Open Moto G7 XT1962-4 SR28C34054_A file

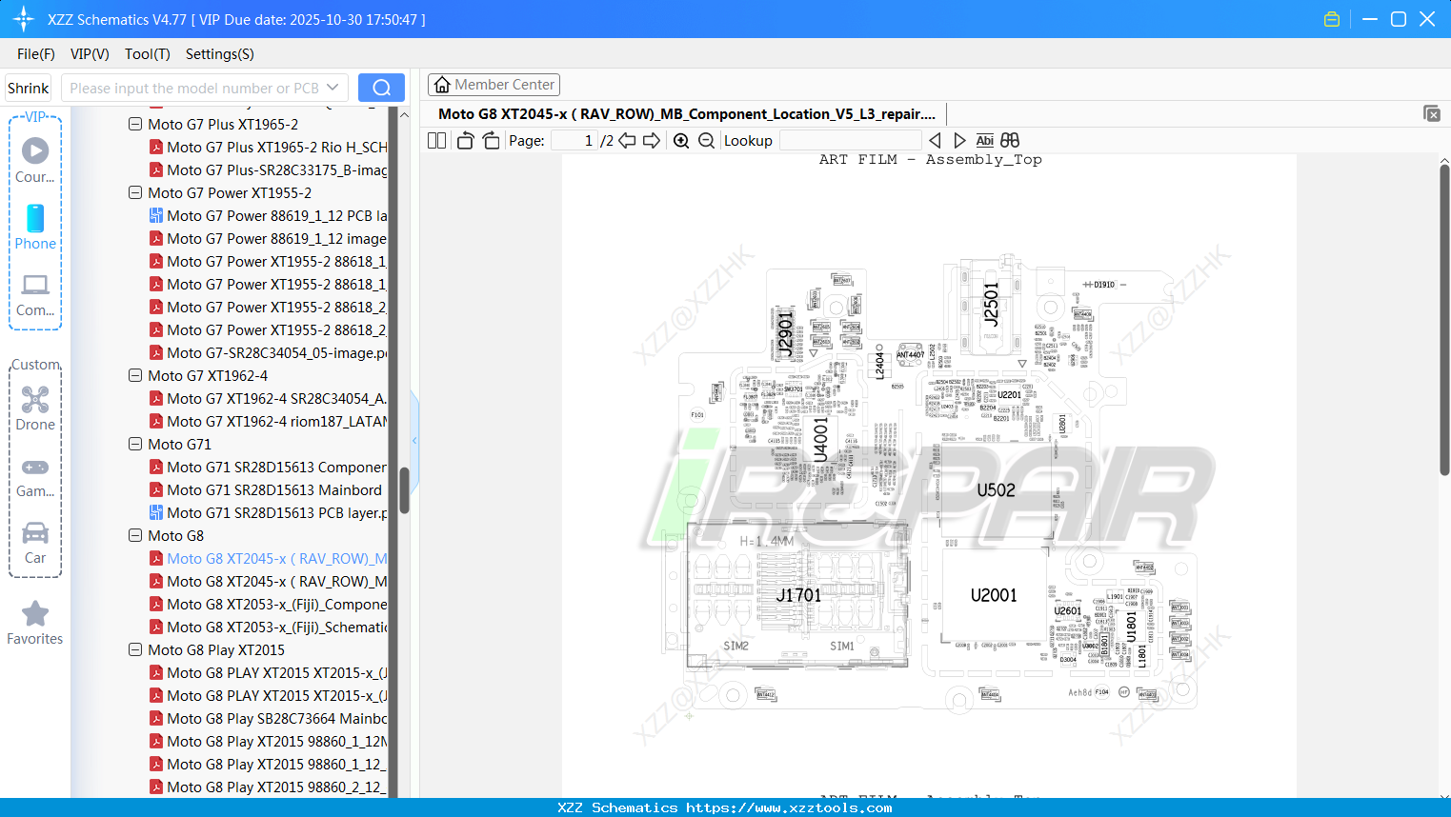[269, 398]
